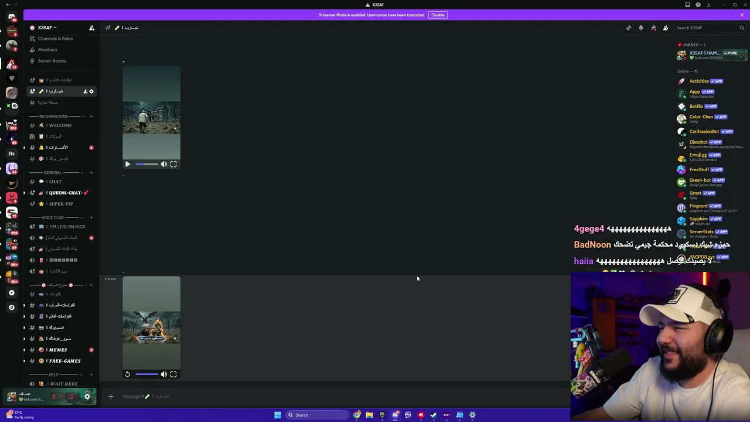750x422 pixels.
Task: Switch to the QUEENS-CHAT channel
Action: point(62,193)
